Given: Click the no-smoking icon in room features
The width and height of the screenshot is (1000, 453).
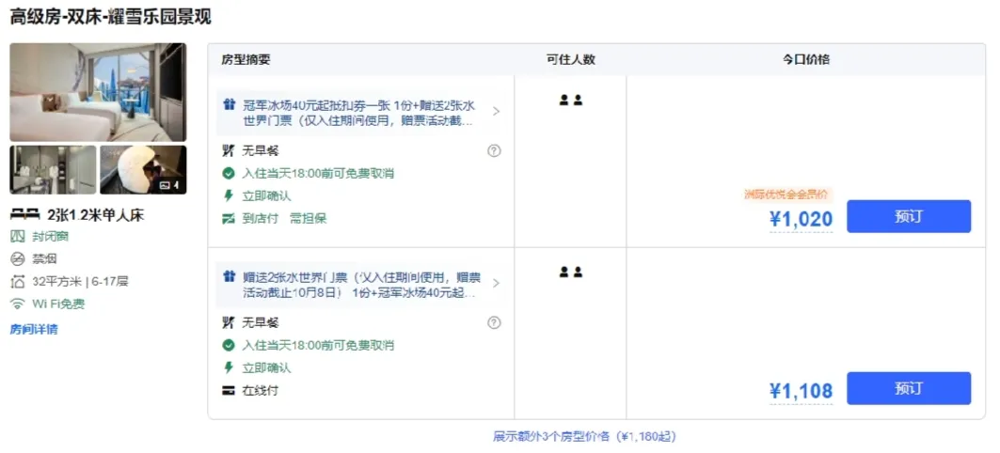Looking at the screenshot, I should 17,258.
